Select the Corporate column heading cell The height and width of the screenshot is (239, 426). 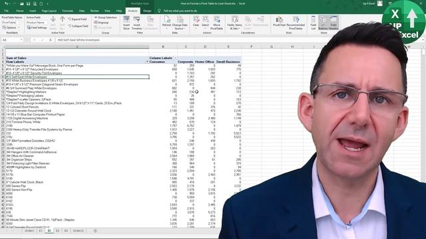pyautogui.click(x=186, y=62)
